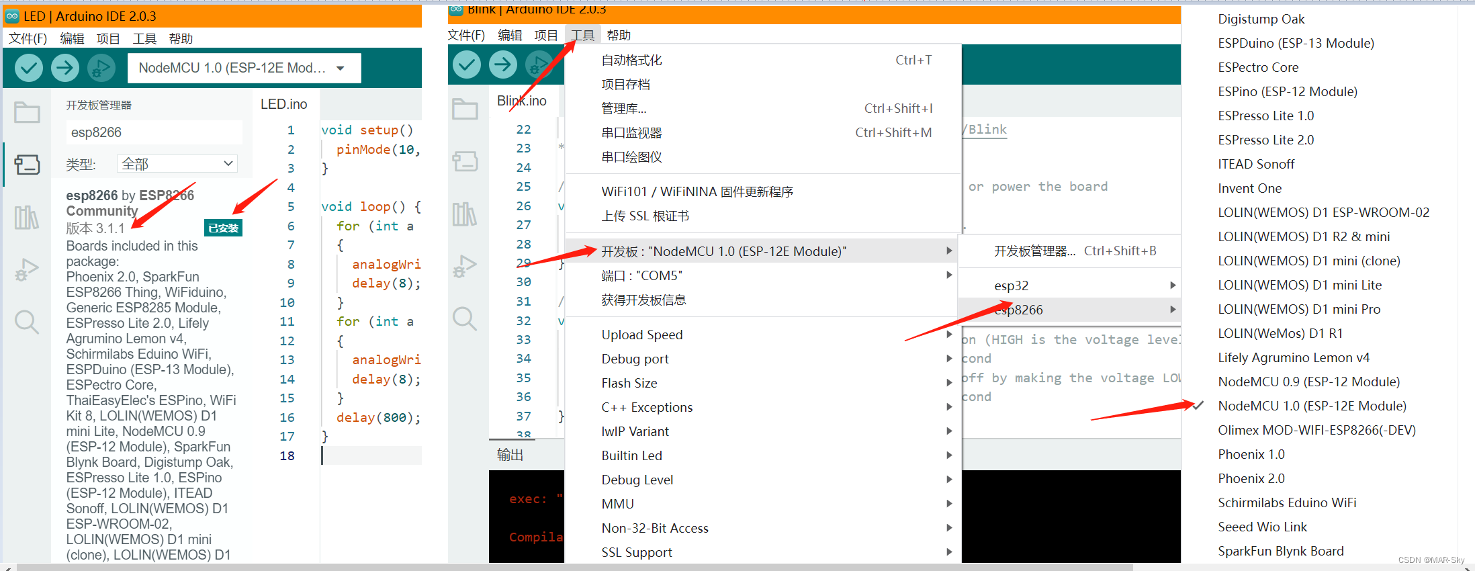Open 帮助 menu in LED window
This screenshot has height=571, width=1475.
(x=181, y=38)
